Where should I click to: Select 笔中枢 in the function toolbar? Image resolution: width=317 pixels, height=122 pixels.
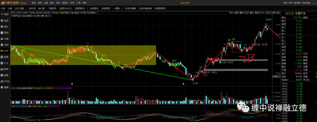click(x=32, y=8)
